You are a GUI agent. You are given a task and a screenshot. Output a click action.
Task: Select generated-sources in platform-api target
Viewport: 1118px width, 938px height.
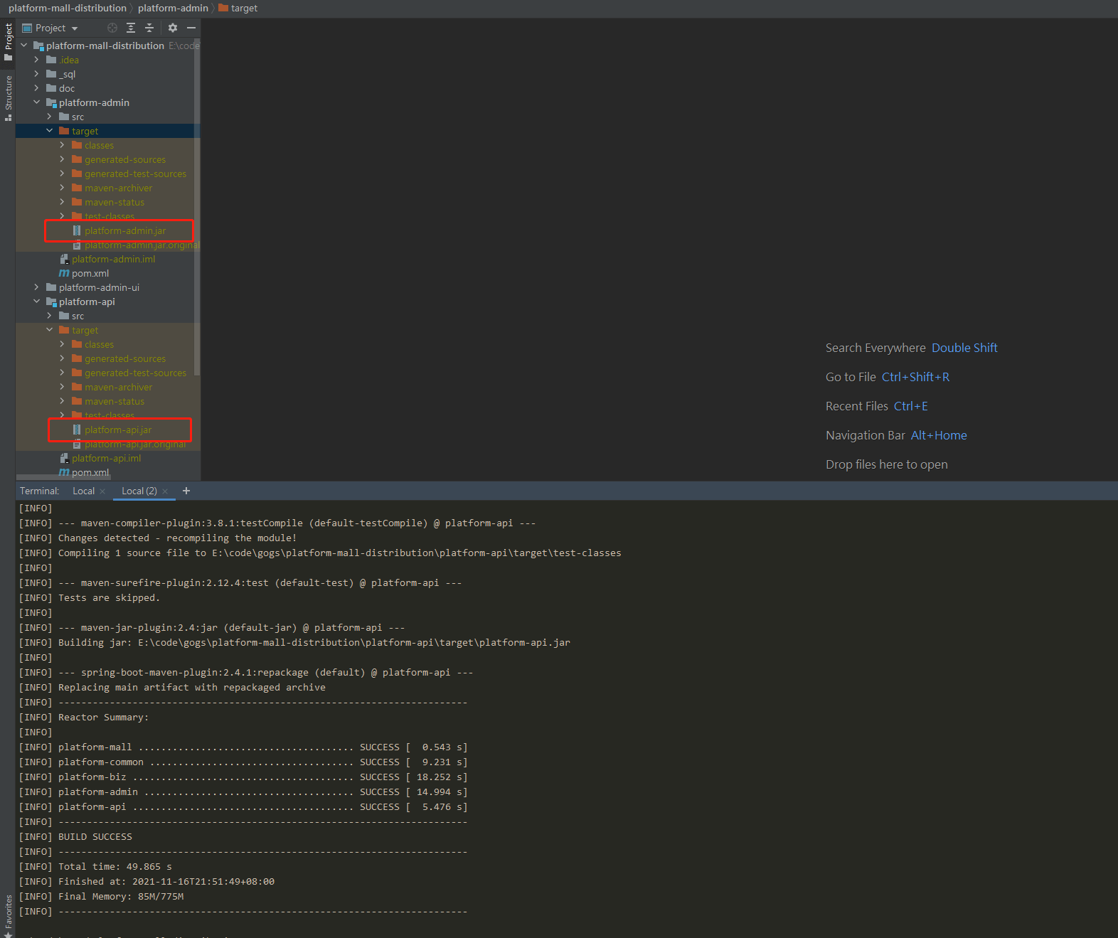(x=125, y=358)
